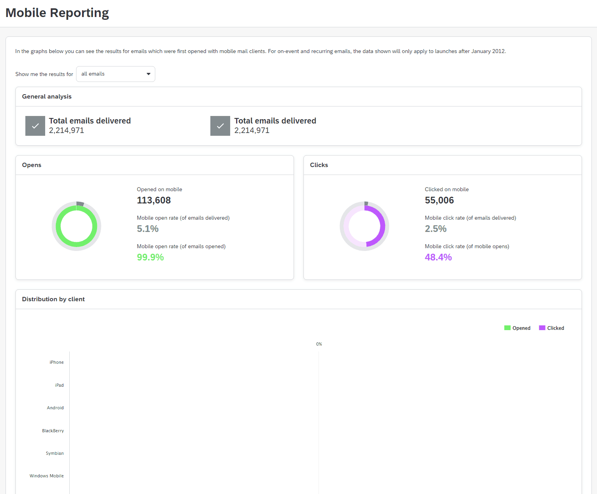Select the Opens panel header
The height and width of the screenshot is (494, 597).
[32, 165]
